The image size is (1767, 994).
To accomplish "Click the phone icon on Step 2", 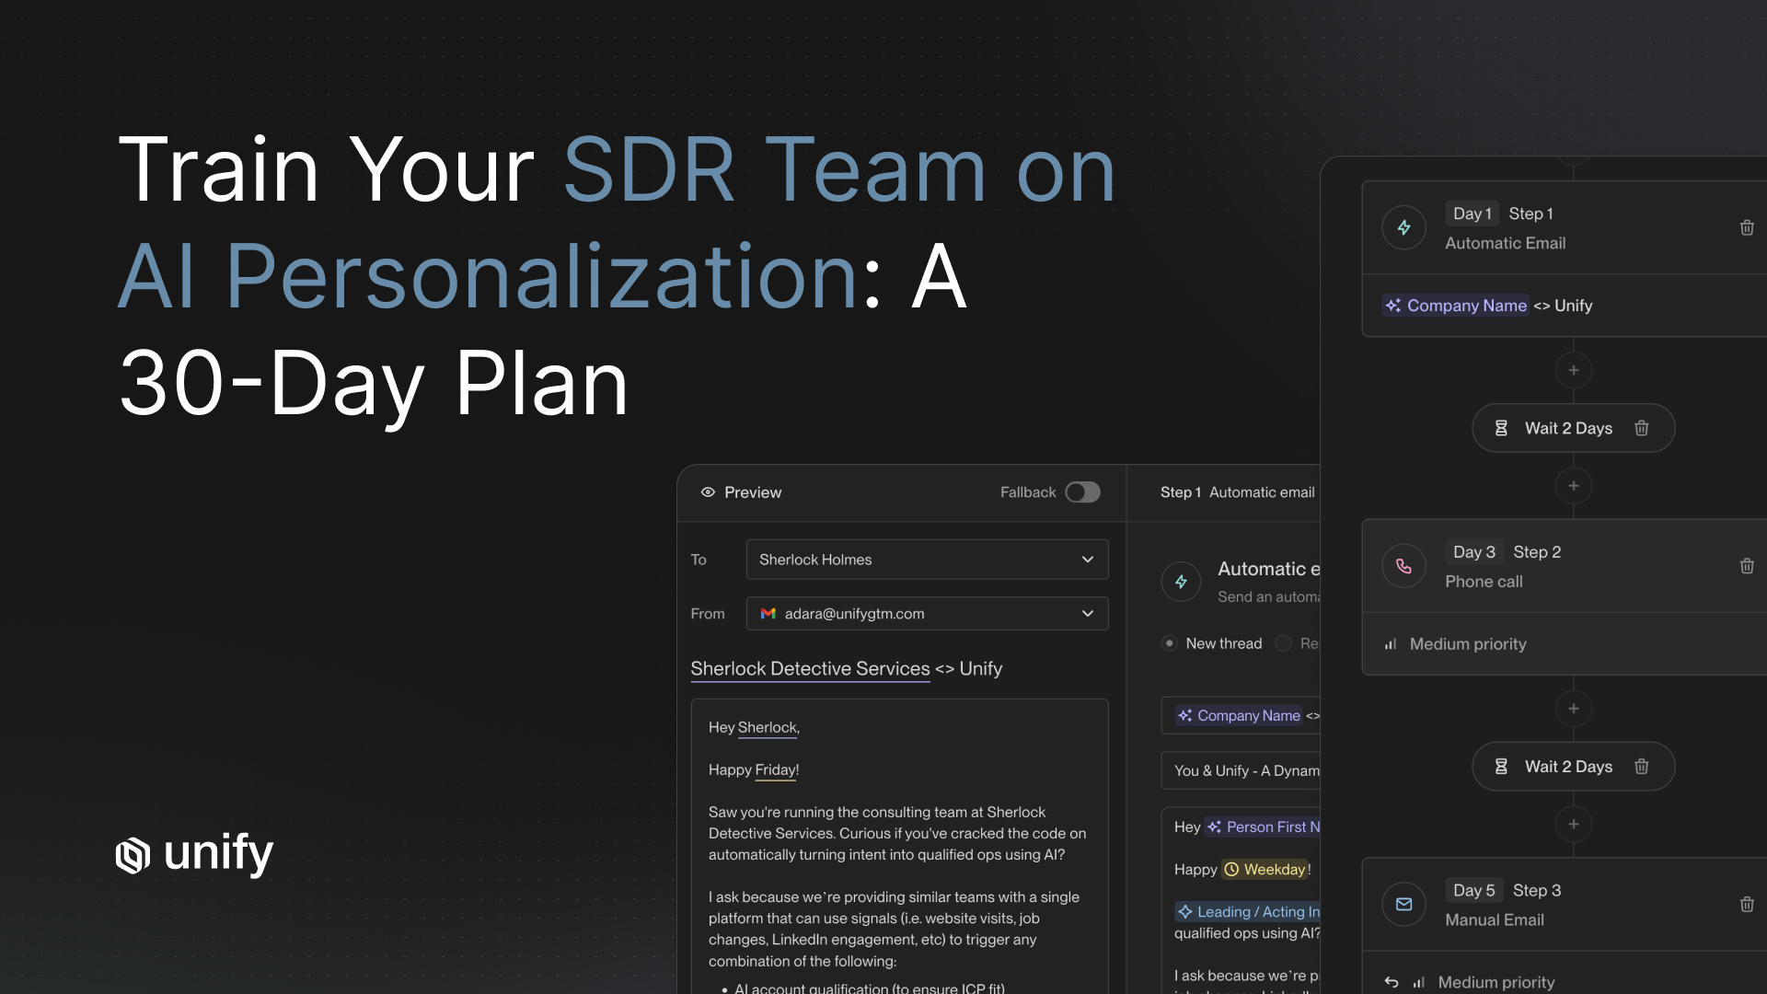I will (1403, 566).
